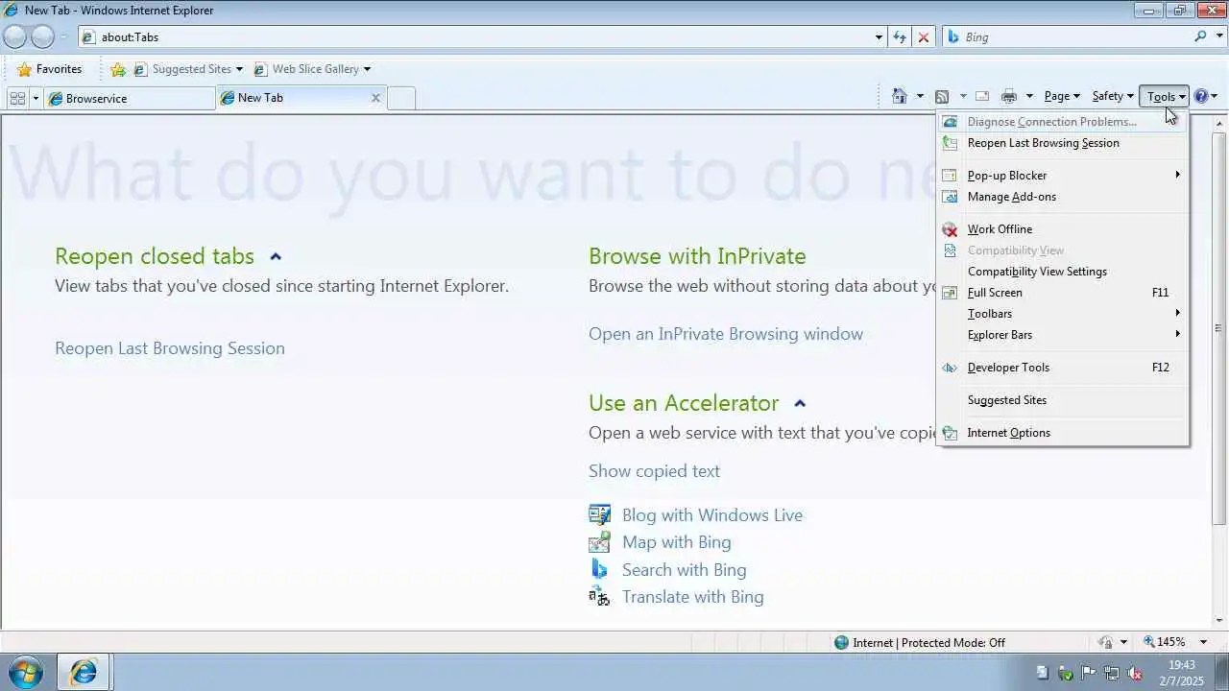Click Reopen Last Browsing Session page link

click(170, 348)
